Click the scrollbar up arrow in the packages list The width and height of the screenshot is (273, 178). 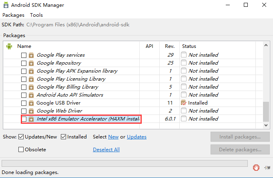point(266,45)
